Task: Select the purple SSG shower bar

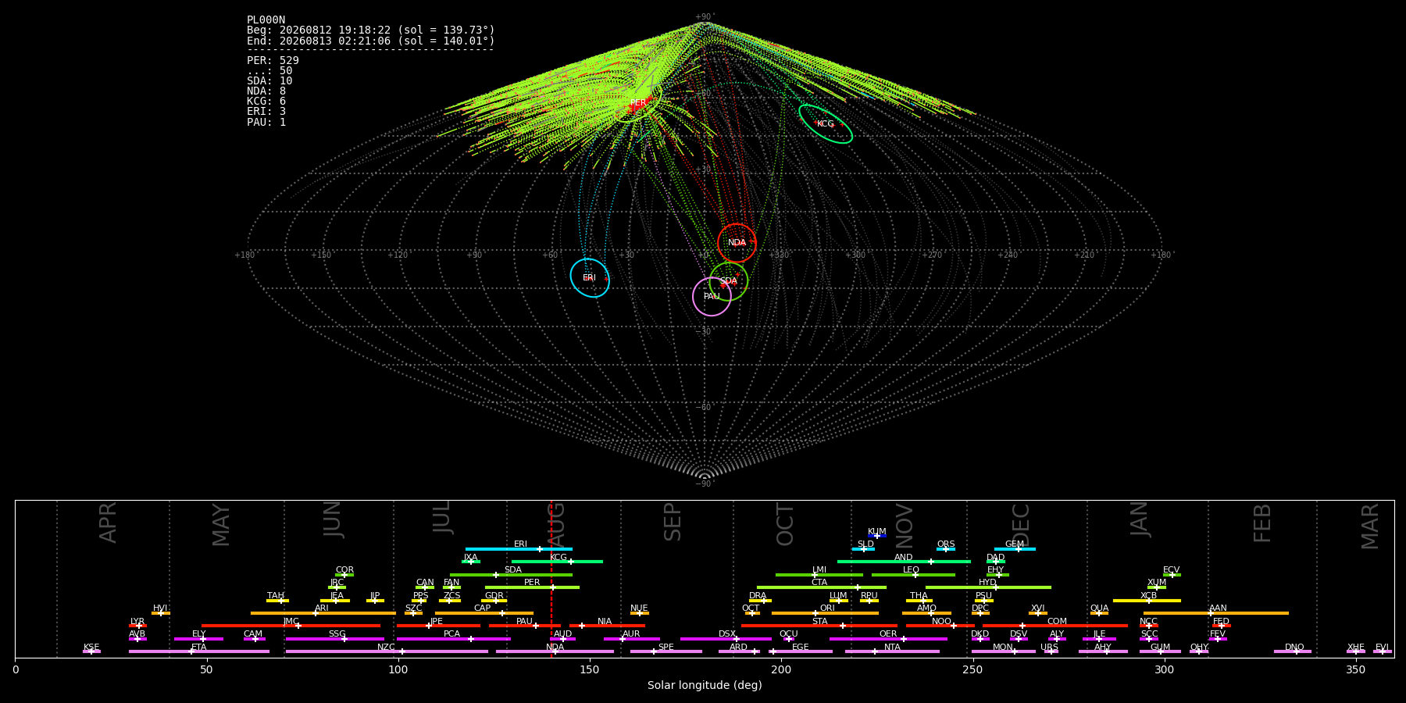Action: click(x=335, y=639)
